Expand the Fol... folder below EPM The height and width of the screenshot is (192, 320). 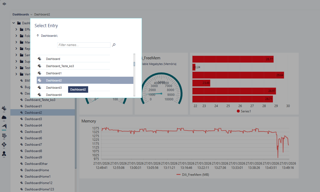[x=16, y=36]
